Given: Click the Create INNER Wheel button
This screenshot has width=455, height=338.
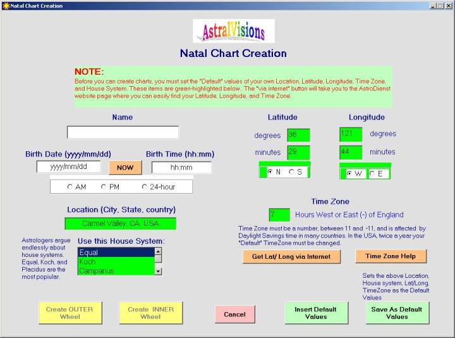Looking at the screenshot, I should click(151, 313).
